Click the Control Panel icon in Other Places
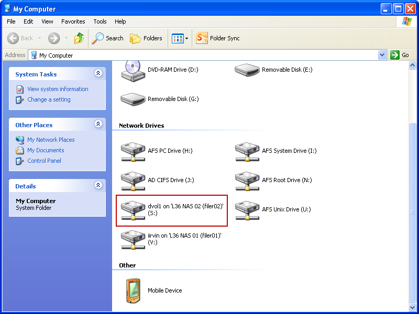The width and height of the screenshot is (419, 314). tap(20, 161)
